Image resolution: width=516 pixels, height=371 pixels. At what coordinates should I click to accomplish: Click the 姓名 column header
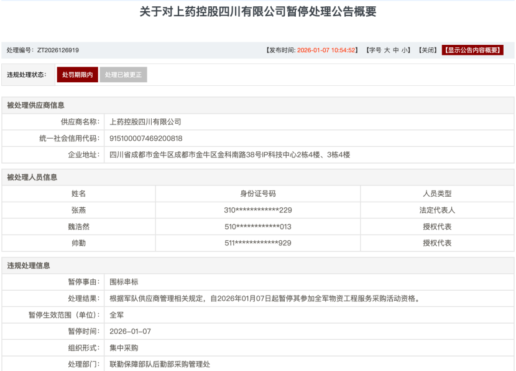tap(79, 194)
